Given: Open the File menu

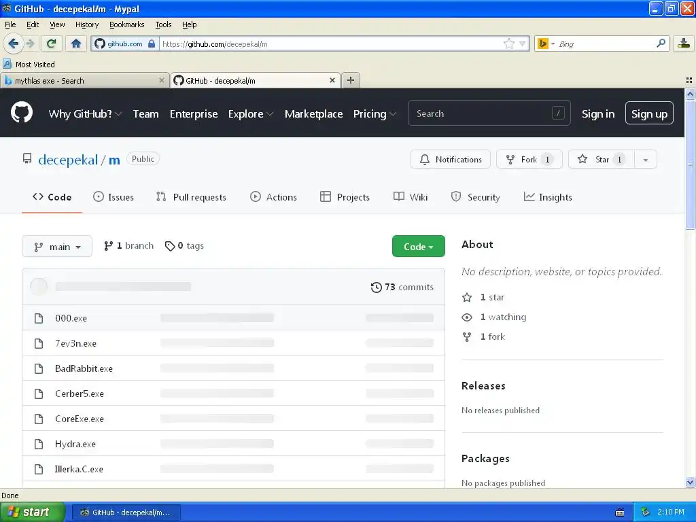Looking at the screenshot, I should (x=10, y=24).
